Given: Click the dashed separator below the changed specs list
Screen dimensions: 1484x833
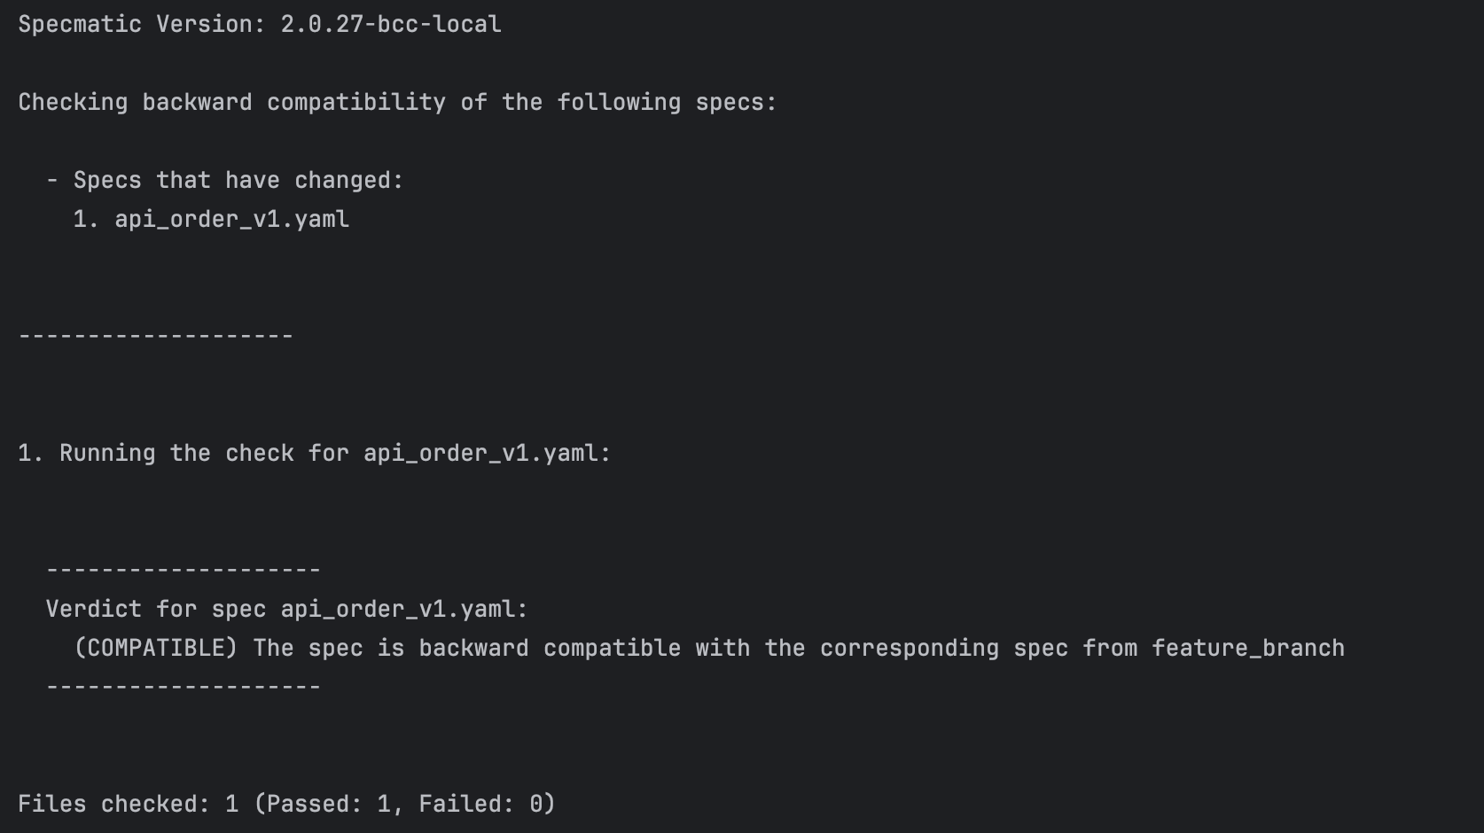Looking at the screenshot, I should click(x=155, y=336).
